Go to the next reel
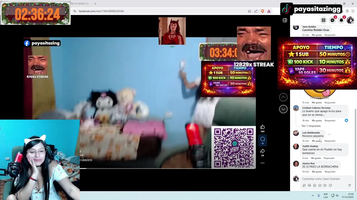The width and height of the screenshot is (357, 200). [283, 109]
